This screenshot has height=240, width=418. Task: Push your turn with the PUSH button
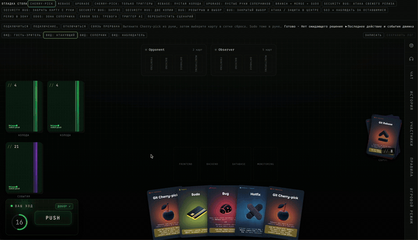point(53,218)
